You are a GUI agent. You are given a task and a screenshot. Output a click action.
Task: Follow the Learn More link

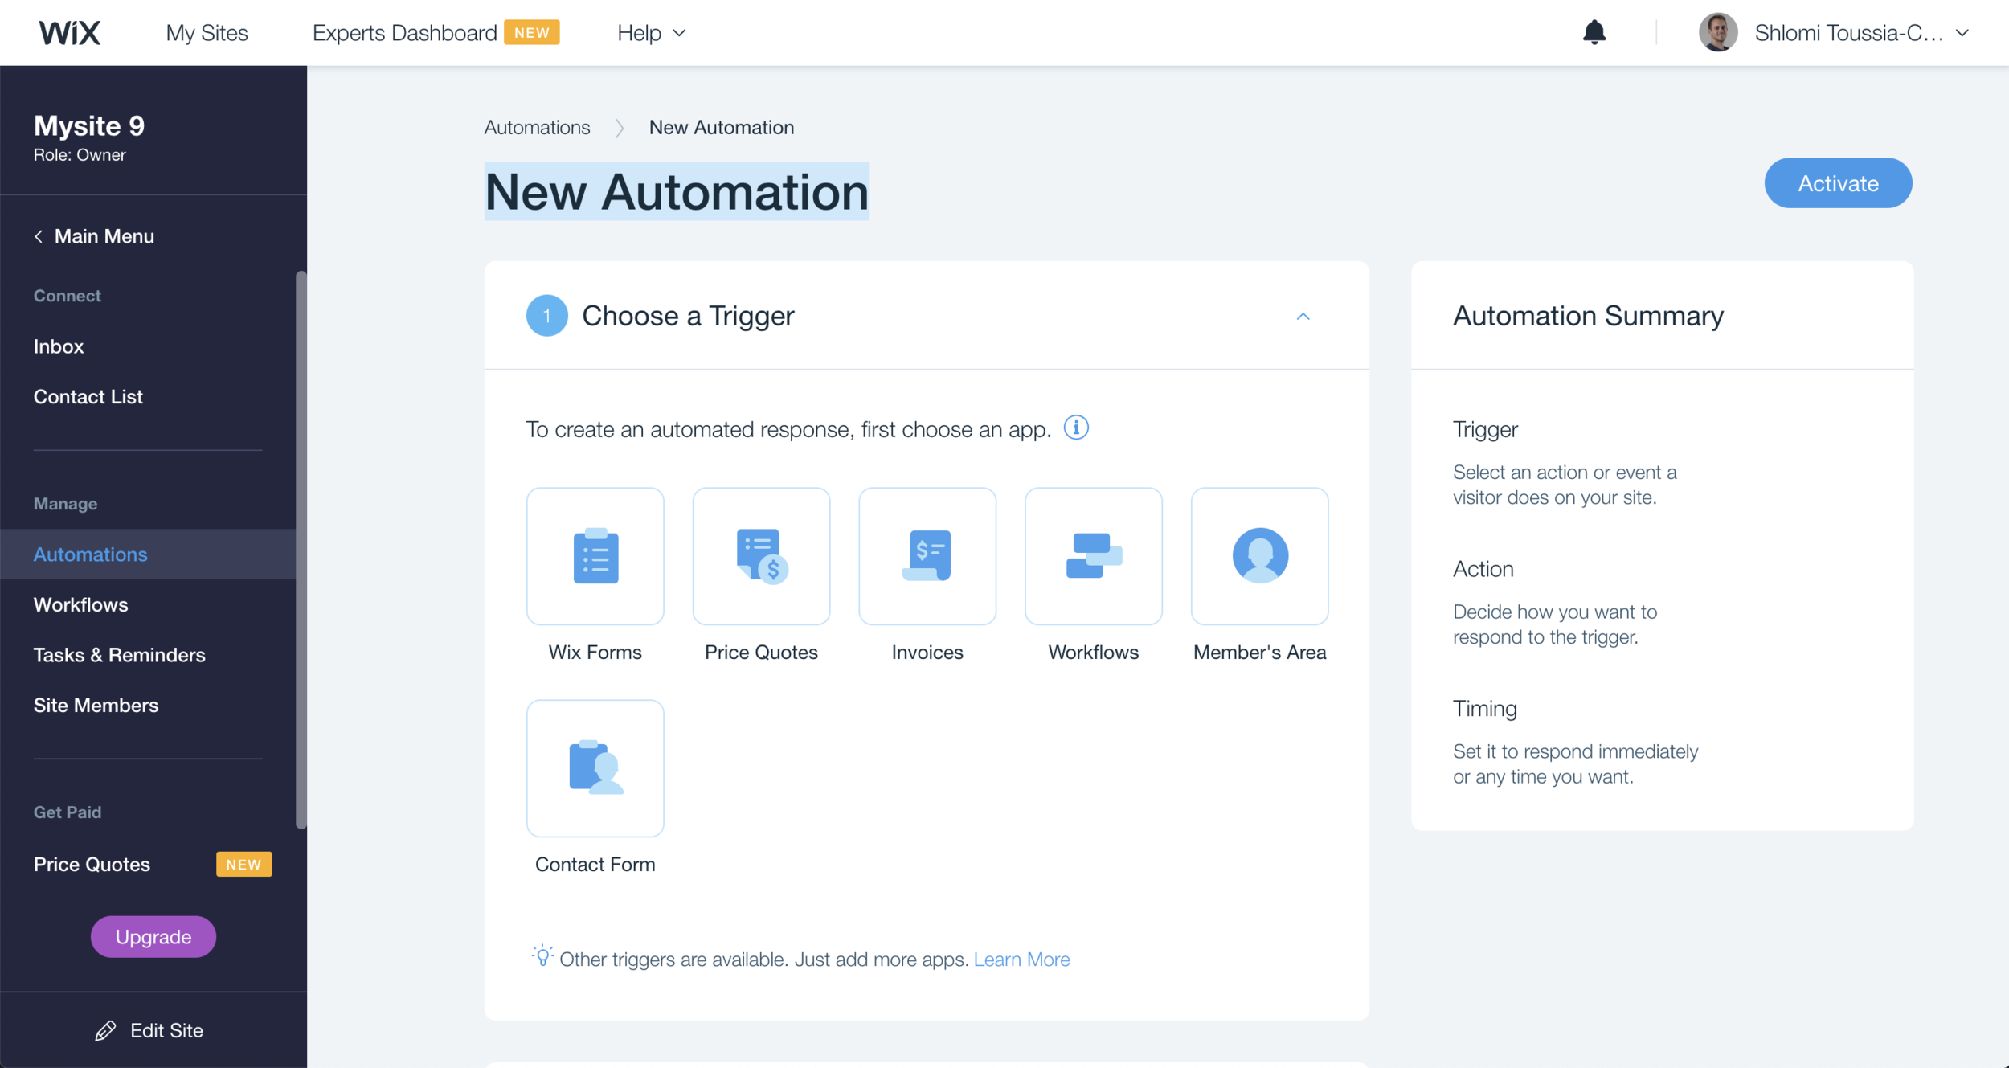tap(1021, 959)
